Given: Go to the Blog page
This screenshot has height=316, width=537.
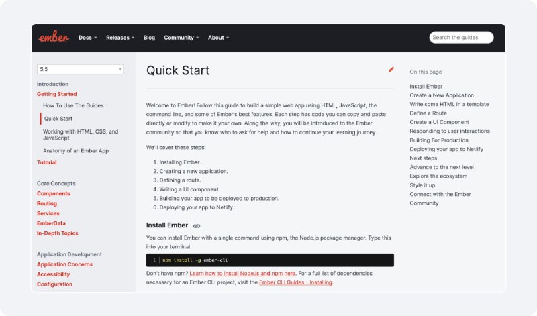Looking at the screenshot, I should click(x=149, y=38).
